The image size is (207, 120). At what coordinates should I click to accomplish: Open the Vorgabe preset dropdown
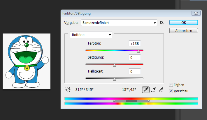click(x=119, y=23)
